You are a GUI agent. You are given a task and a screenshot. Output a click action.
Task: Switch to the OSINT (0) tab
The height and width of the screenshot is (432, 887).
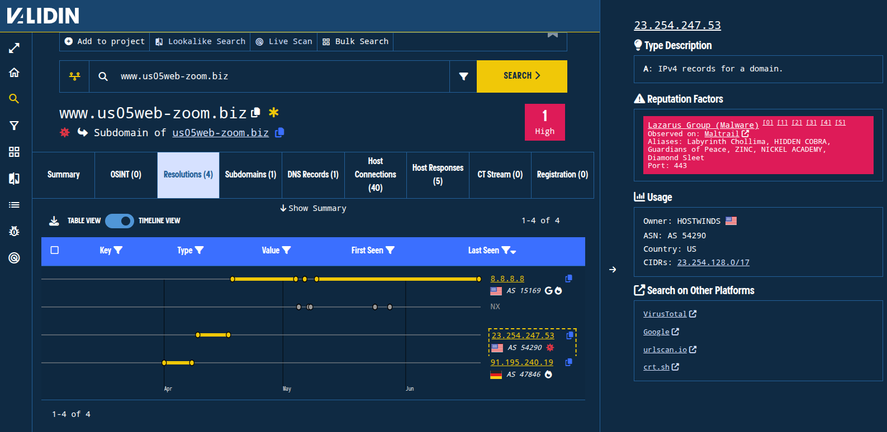click(126, 175)
